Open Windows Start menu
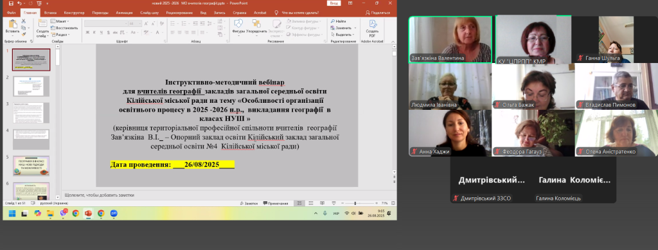The image size is (658, 250). (x=12, y=213)
